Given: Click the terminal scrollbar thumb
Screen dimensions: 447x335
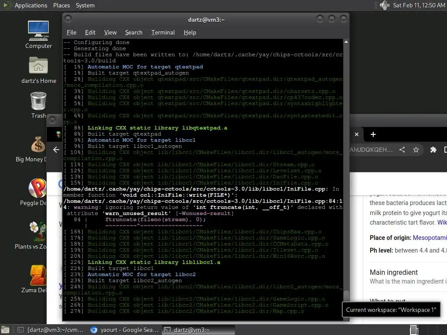Looking at the screenshot, I should (x=346, y=295).
